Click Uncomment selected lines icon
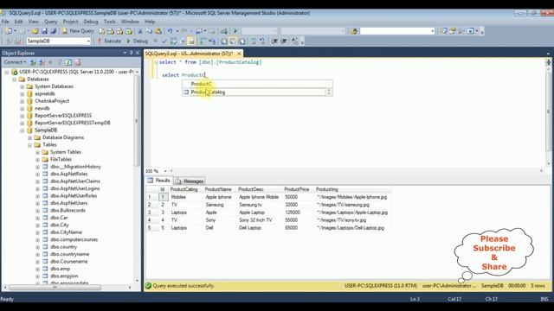 [x=262, y=41]
